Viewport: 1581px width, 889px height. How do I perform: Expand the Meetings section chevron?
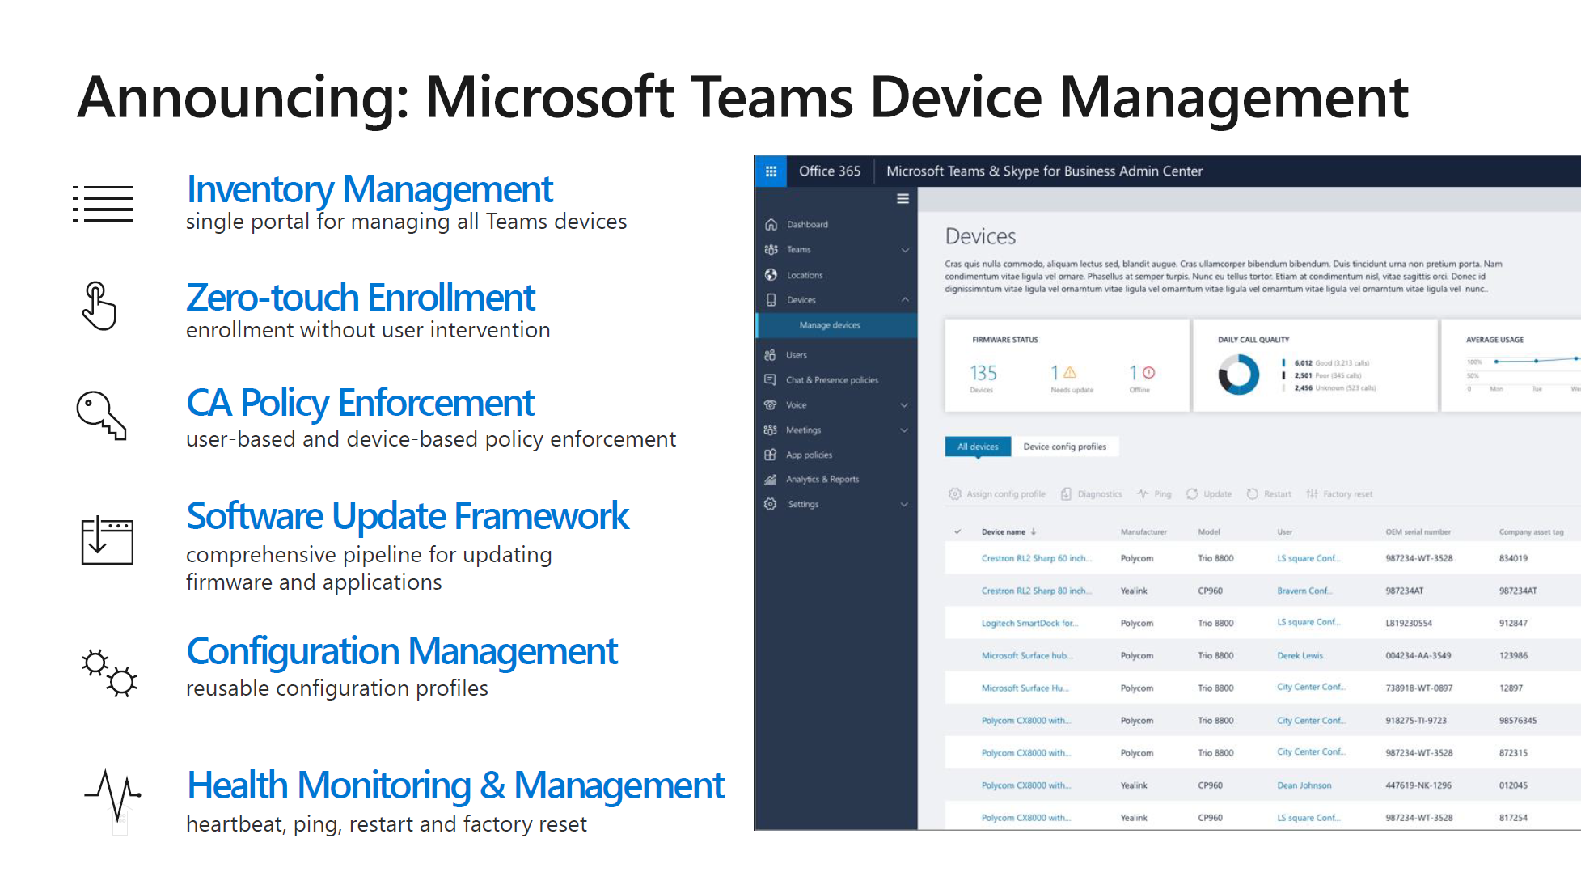(904, 430)
